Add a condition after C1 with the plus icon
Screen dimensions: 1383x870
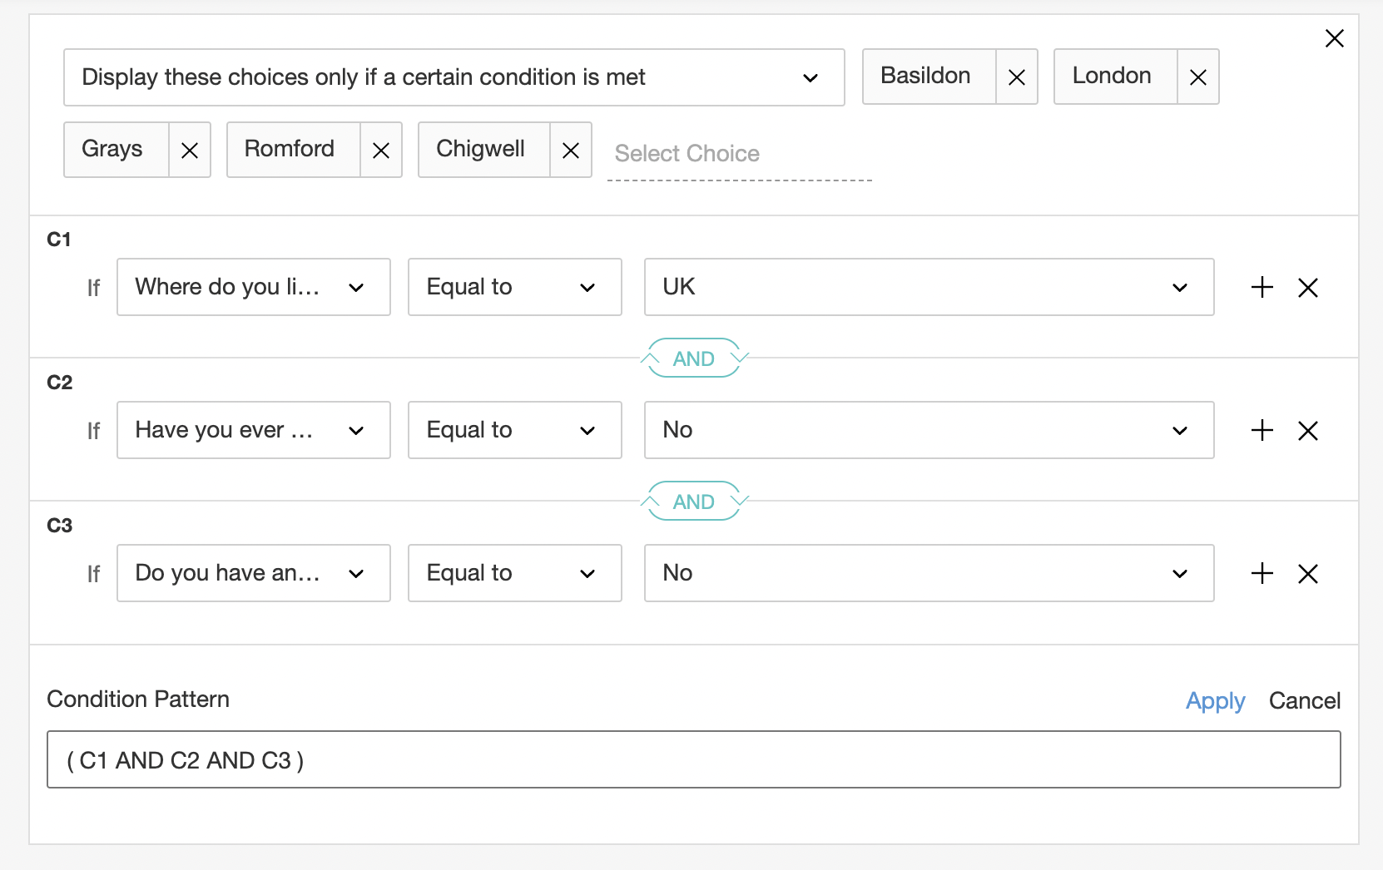tap(1262, 287)
